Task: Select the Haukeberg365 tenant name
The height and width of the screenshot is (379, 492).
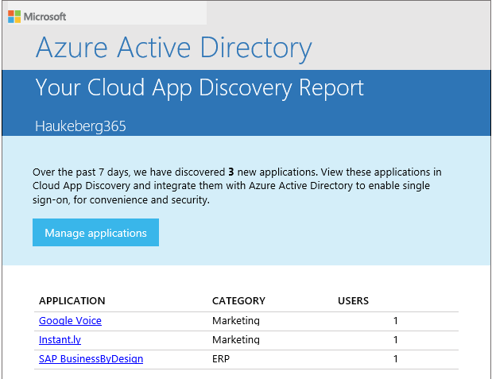Action: click(80, 126)
